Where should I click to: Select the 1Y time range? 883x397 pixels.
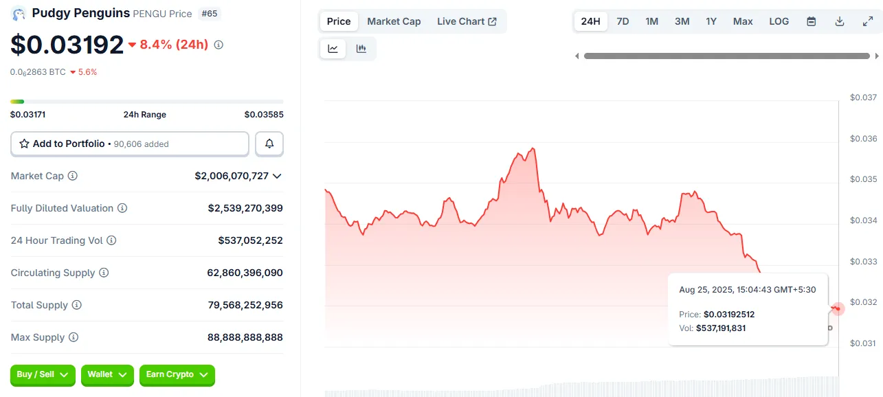[x=711, y=21]
